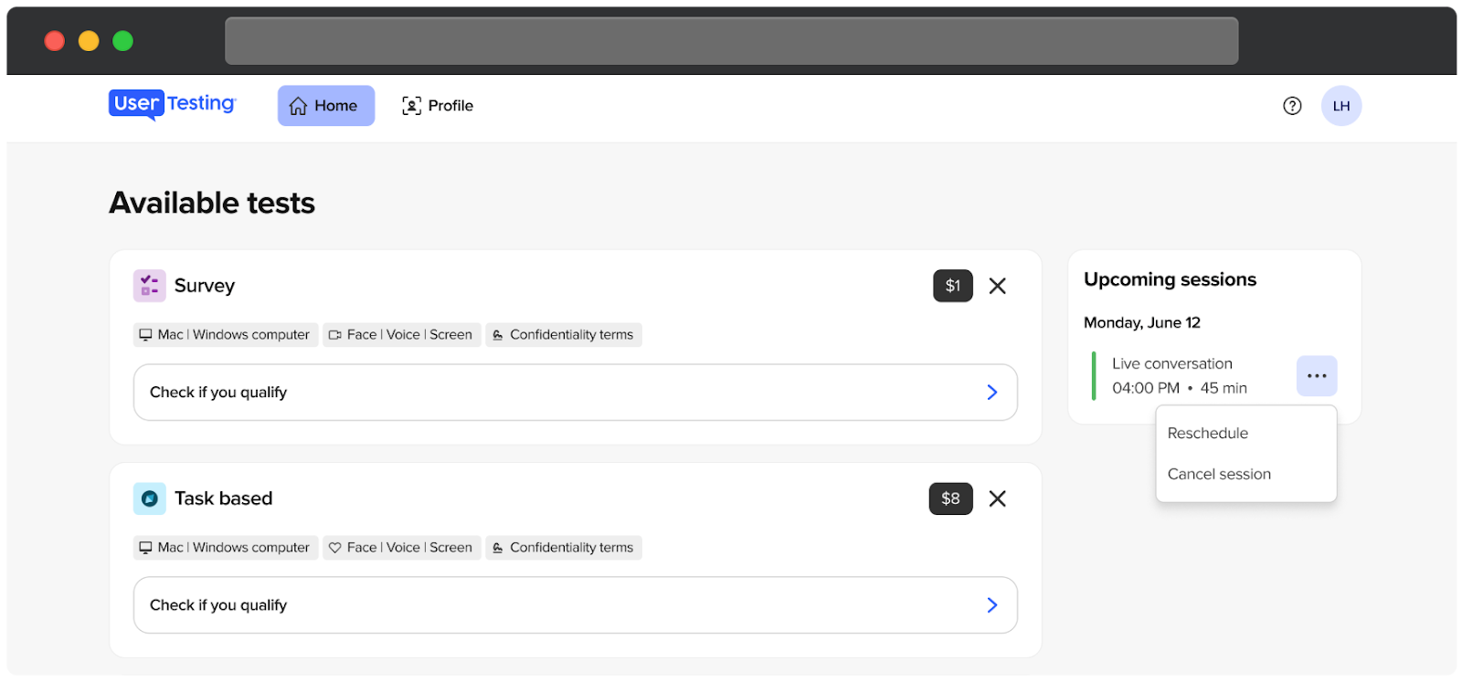This screenshot has width=1462, height=682.
Task: Click the green maximize window button
Action: click(x=122, y=41)
